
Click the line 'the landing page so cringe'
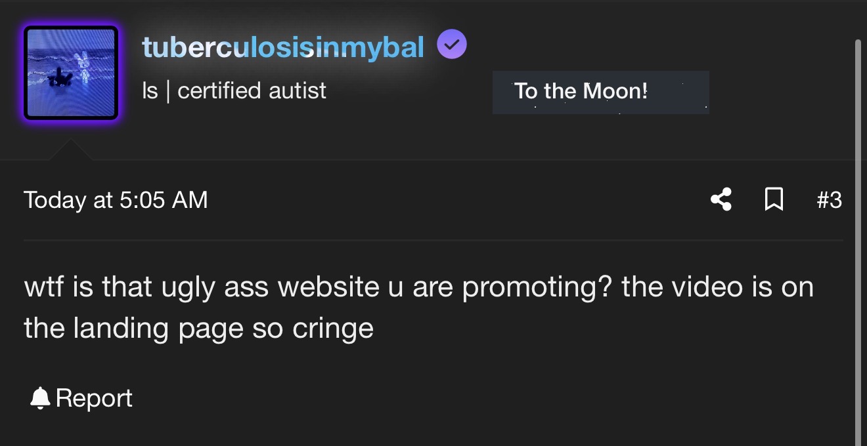pyautogui.click(x=198, y=329)
